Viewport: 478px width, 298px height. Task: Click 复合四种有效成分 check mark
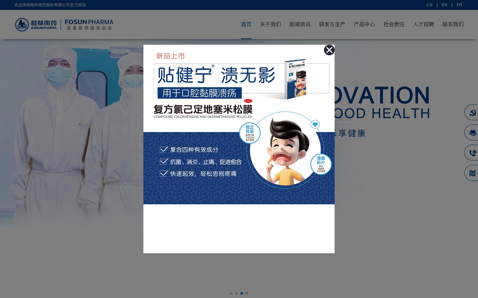point(164,149)
